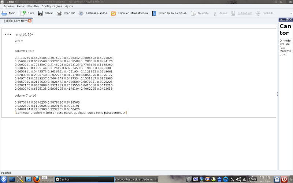Create a new worksheet with Novo
Image resolution: width=293 pixels, height=183 pixels.
pyautogui.click(x=27, y=13)
